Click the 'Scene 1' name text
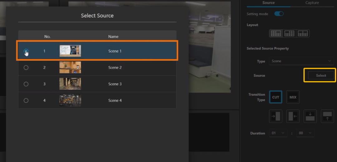 pos(115,51)
